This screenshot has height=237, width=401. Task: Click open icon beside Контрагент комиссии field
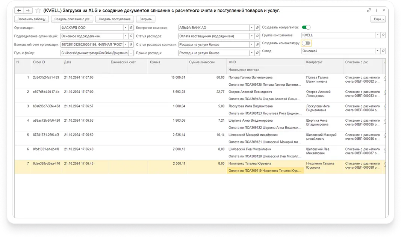point(257,27)
